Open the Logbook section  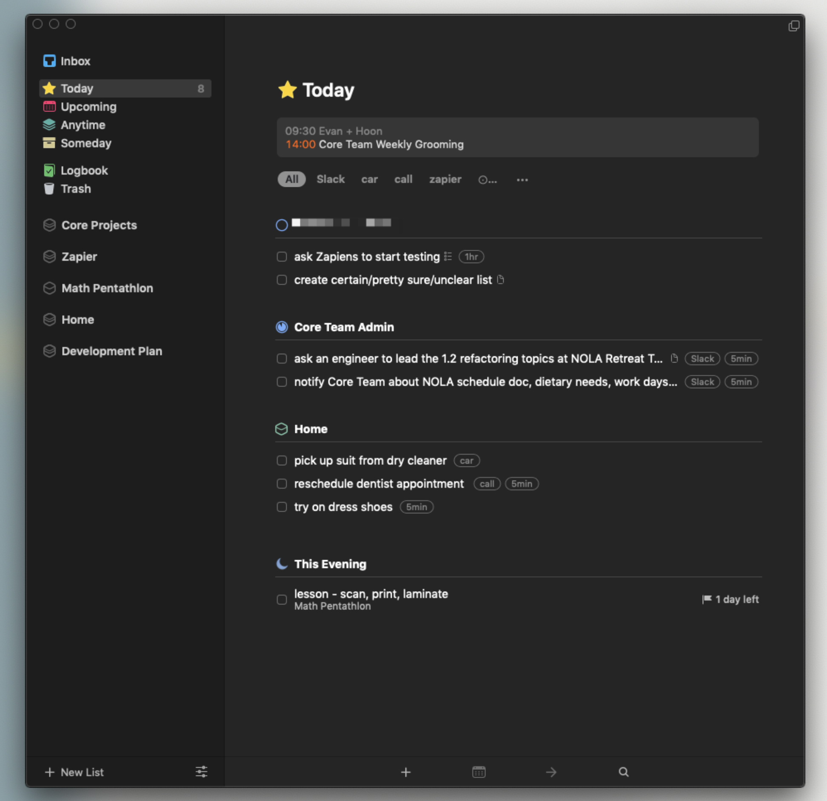[x=84, y=170]
